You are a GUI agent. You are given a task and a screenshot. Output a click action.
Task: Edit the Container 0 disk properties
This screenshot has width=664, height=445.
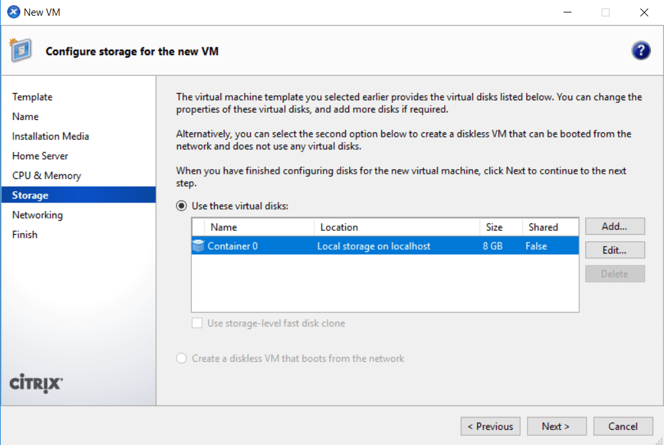(x=614, y=250)
